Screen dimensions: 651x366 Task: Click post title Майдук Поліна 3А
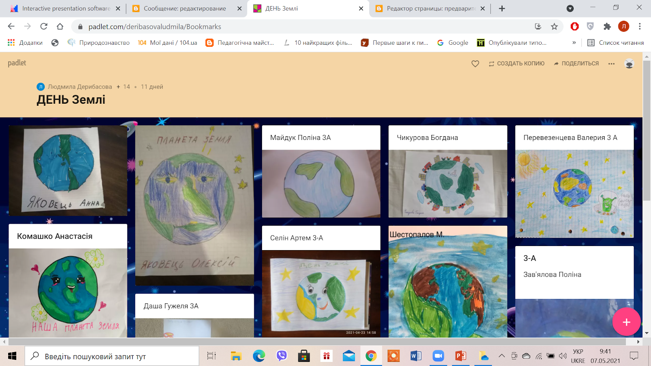click(300, 138)
